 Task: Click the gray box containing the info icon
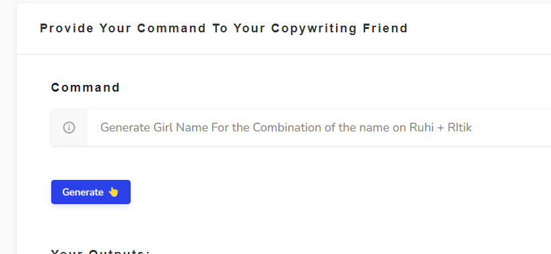(69, 127)
